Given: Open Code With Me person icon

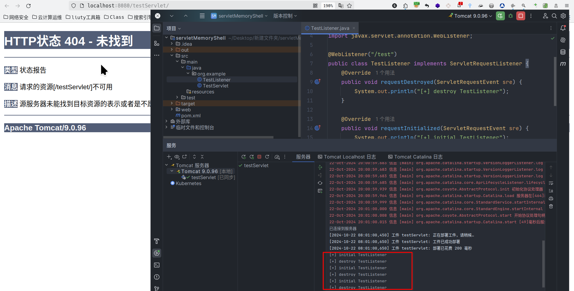Looking at the screenshot, I should pos(545,16).
